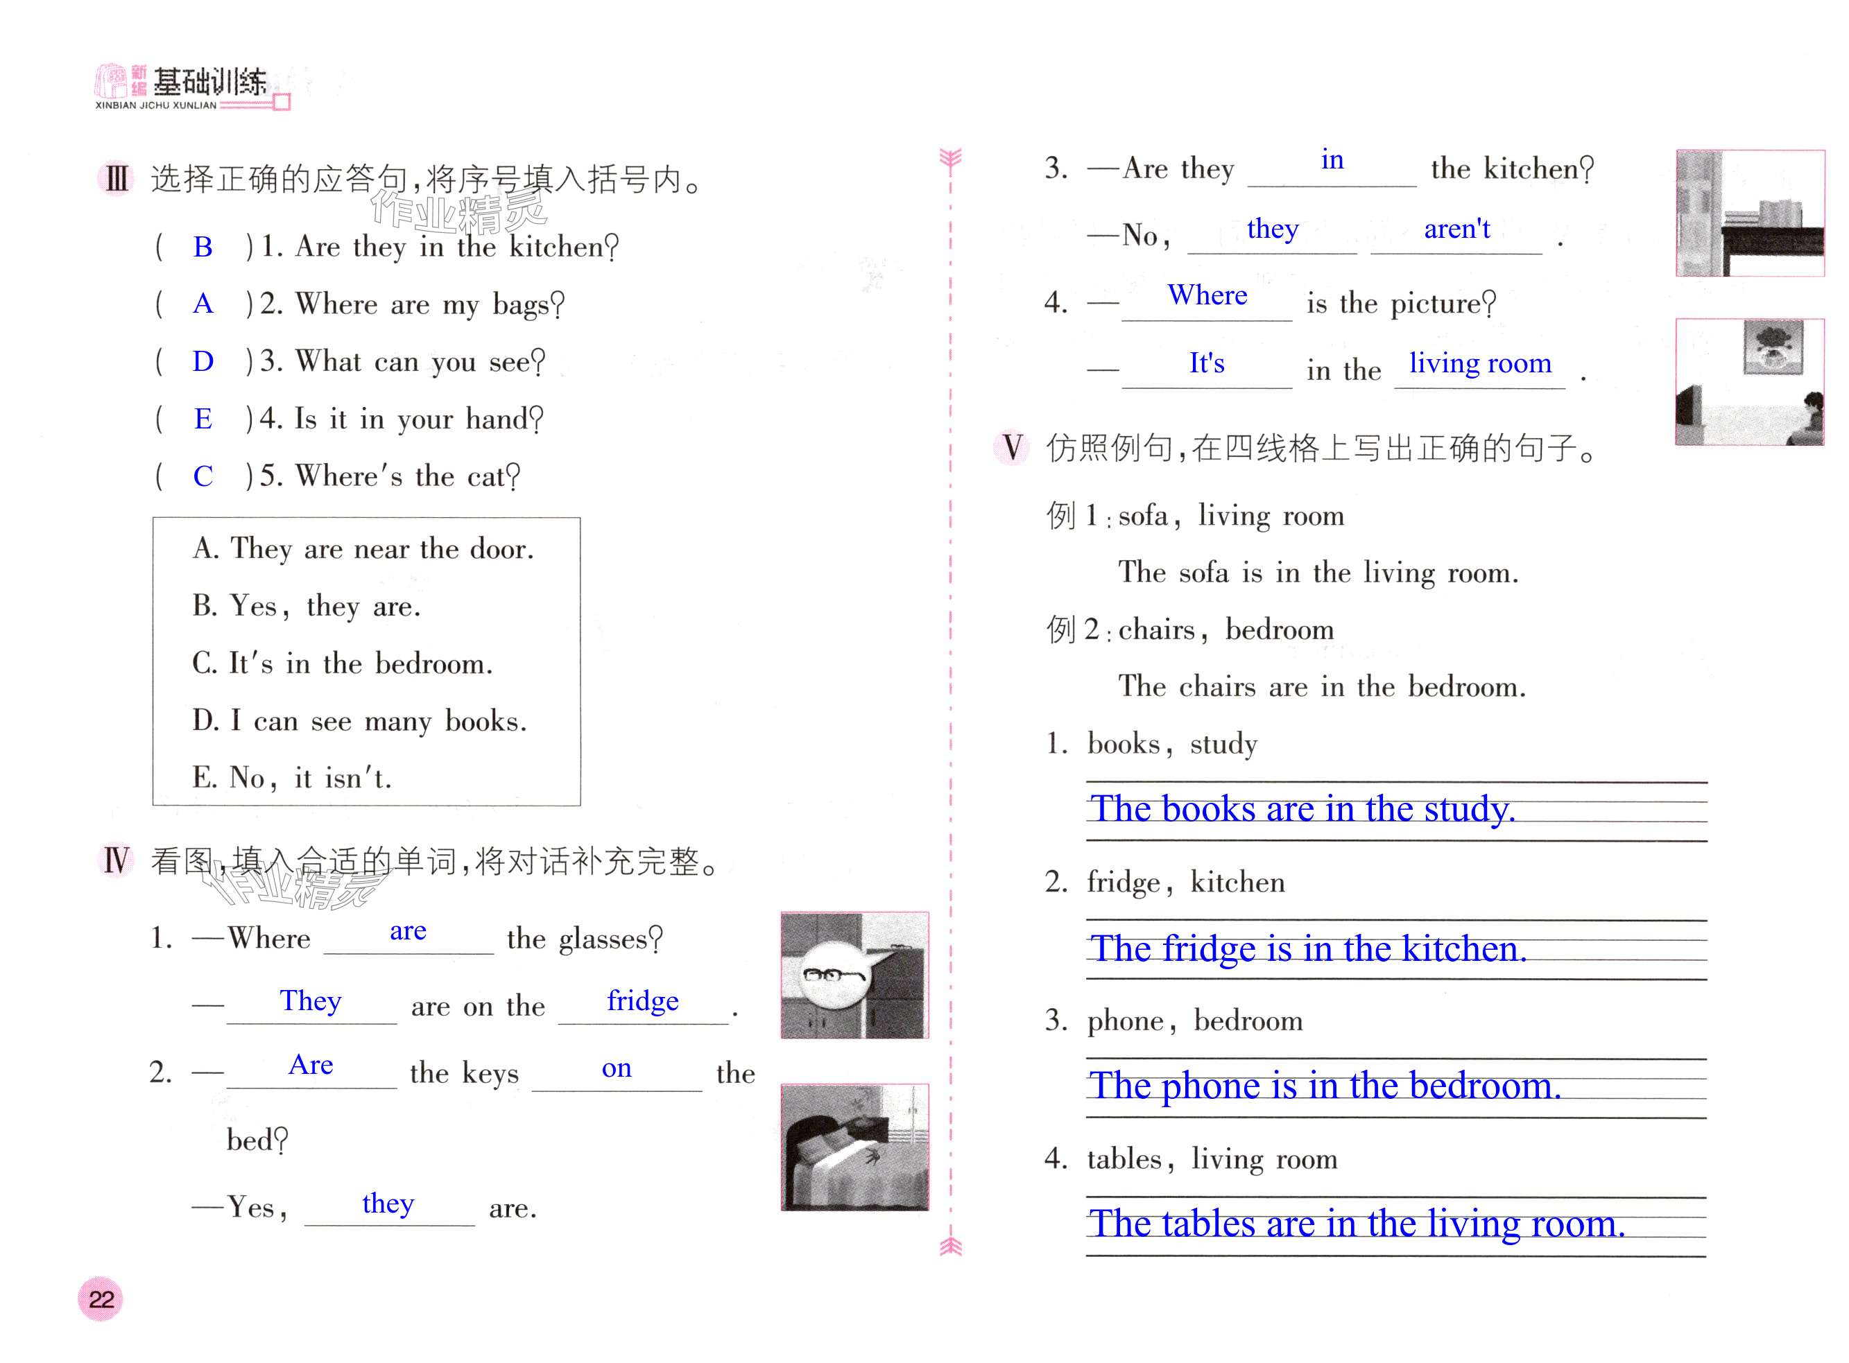Click the Roman numeral V section badge
The image size is (1849, 1363).
pyautogui.click(x=1012, y=448)
